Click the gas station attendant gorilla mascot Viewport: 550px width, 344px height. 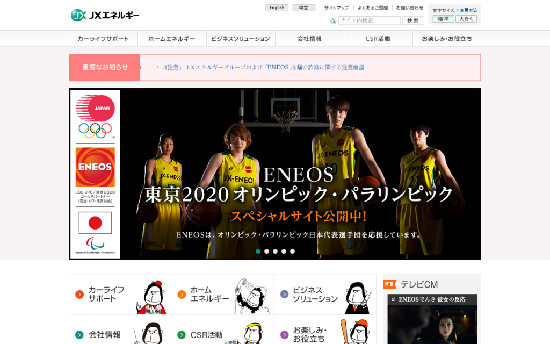151,297
